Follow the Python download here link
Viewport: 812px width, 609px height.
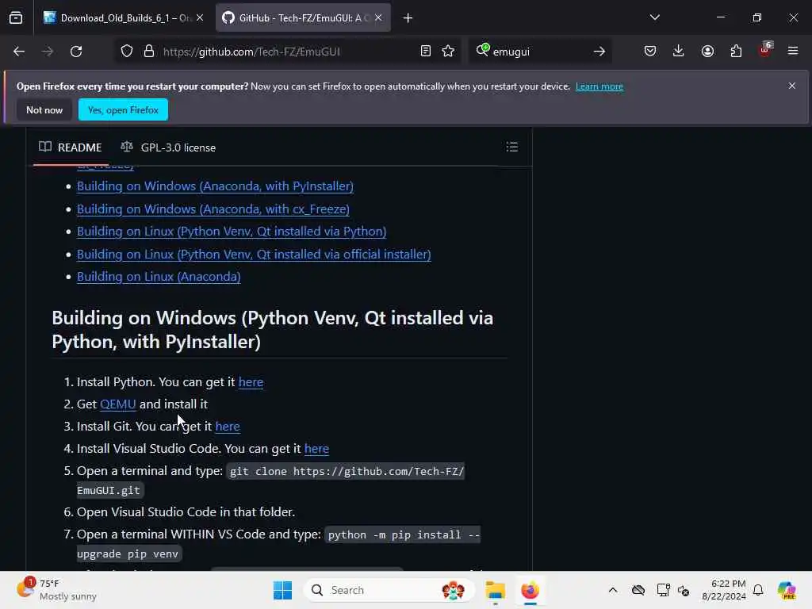pyautogui.click(x=251, y=382)
